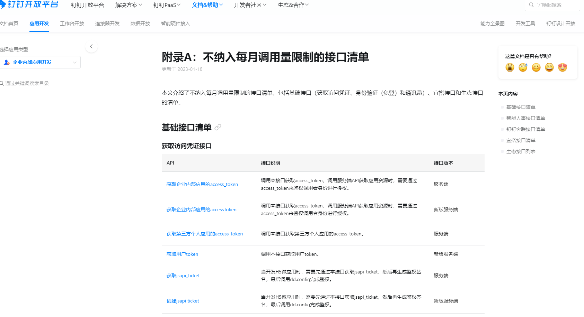Click the magnifier icon in sidebar keyword search

tap(2, 83)
